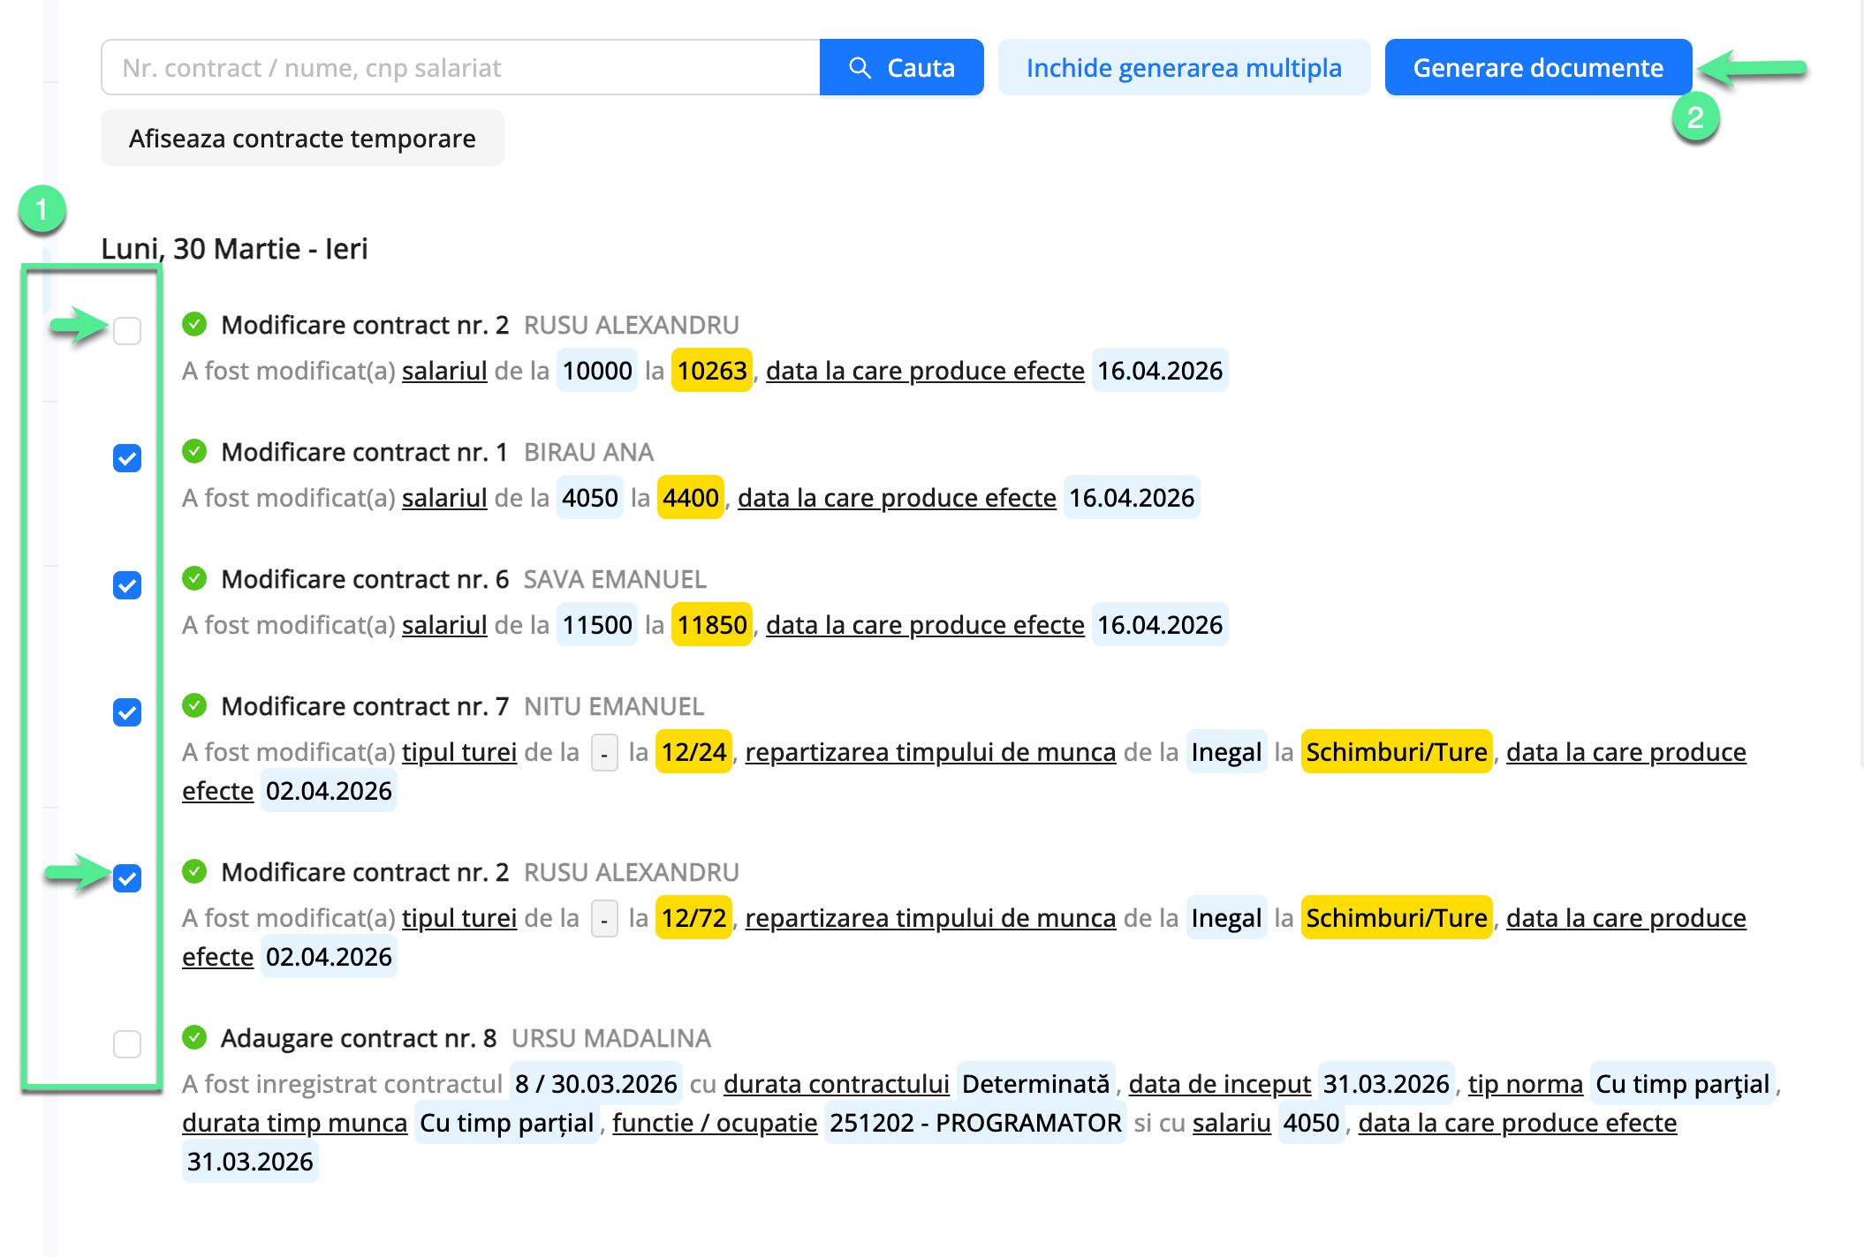
Task: Click Inchide generarea multipla button
Action: click(1184, 68)
